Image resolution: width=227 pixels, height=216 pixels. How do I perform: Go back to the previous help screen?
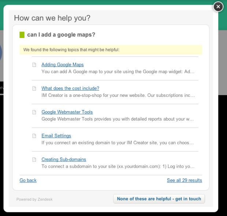coord(28,180)
